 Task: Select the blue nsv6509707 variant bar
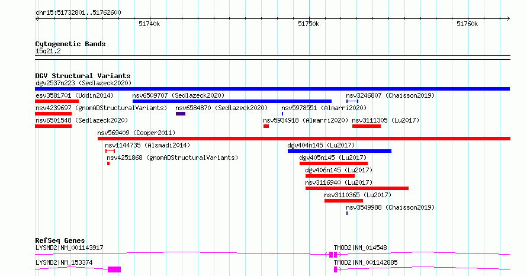pyautogui.click(x=232, y=101)
